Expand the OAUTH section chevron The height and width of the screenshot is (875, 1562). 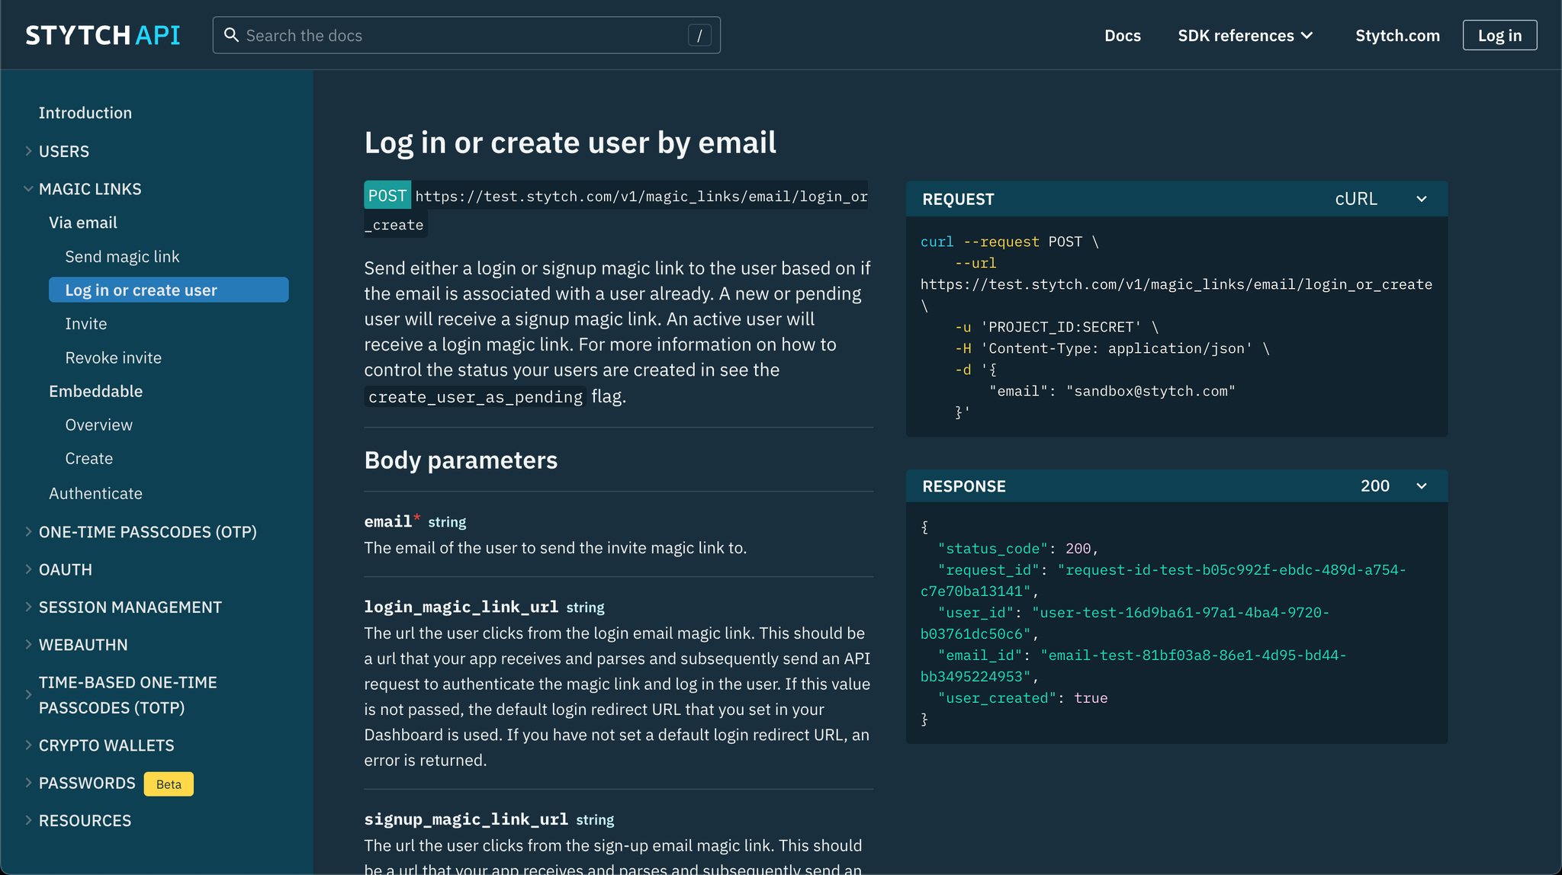[x=28, y=569]
